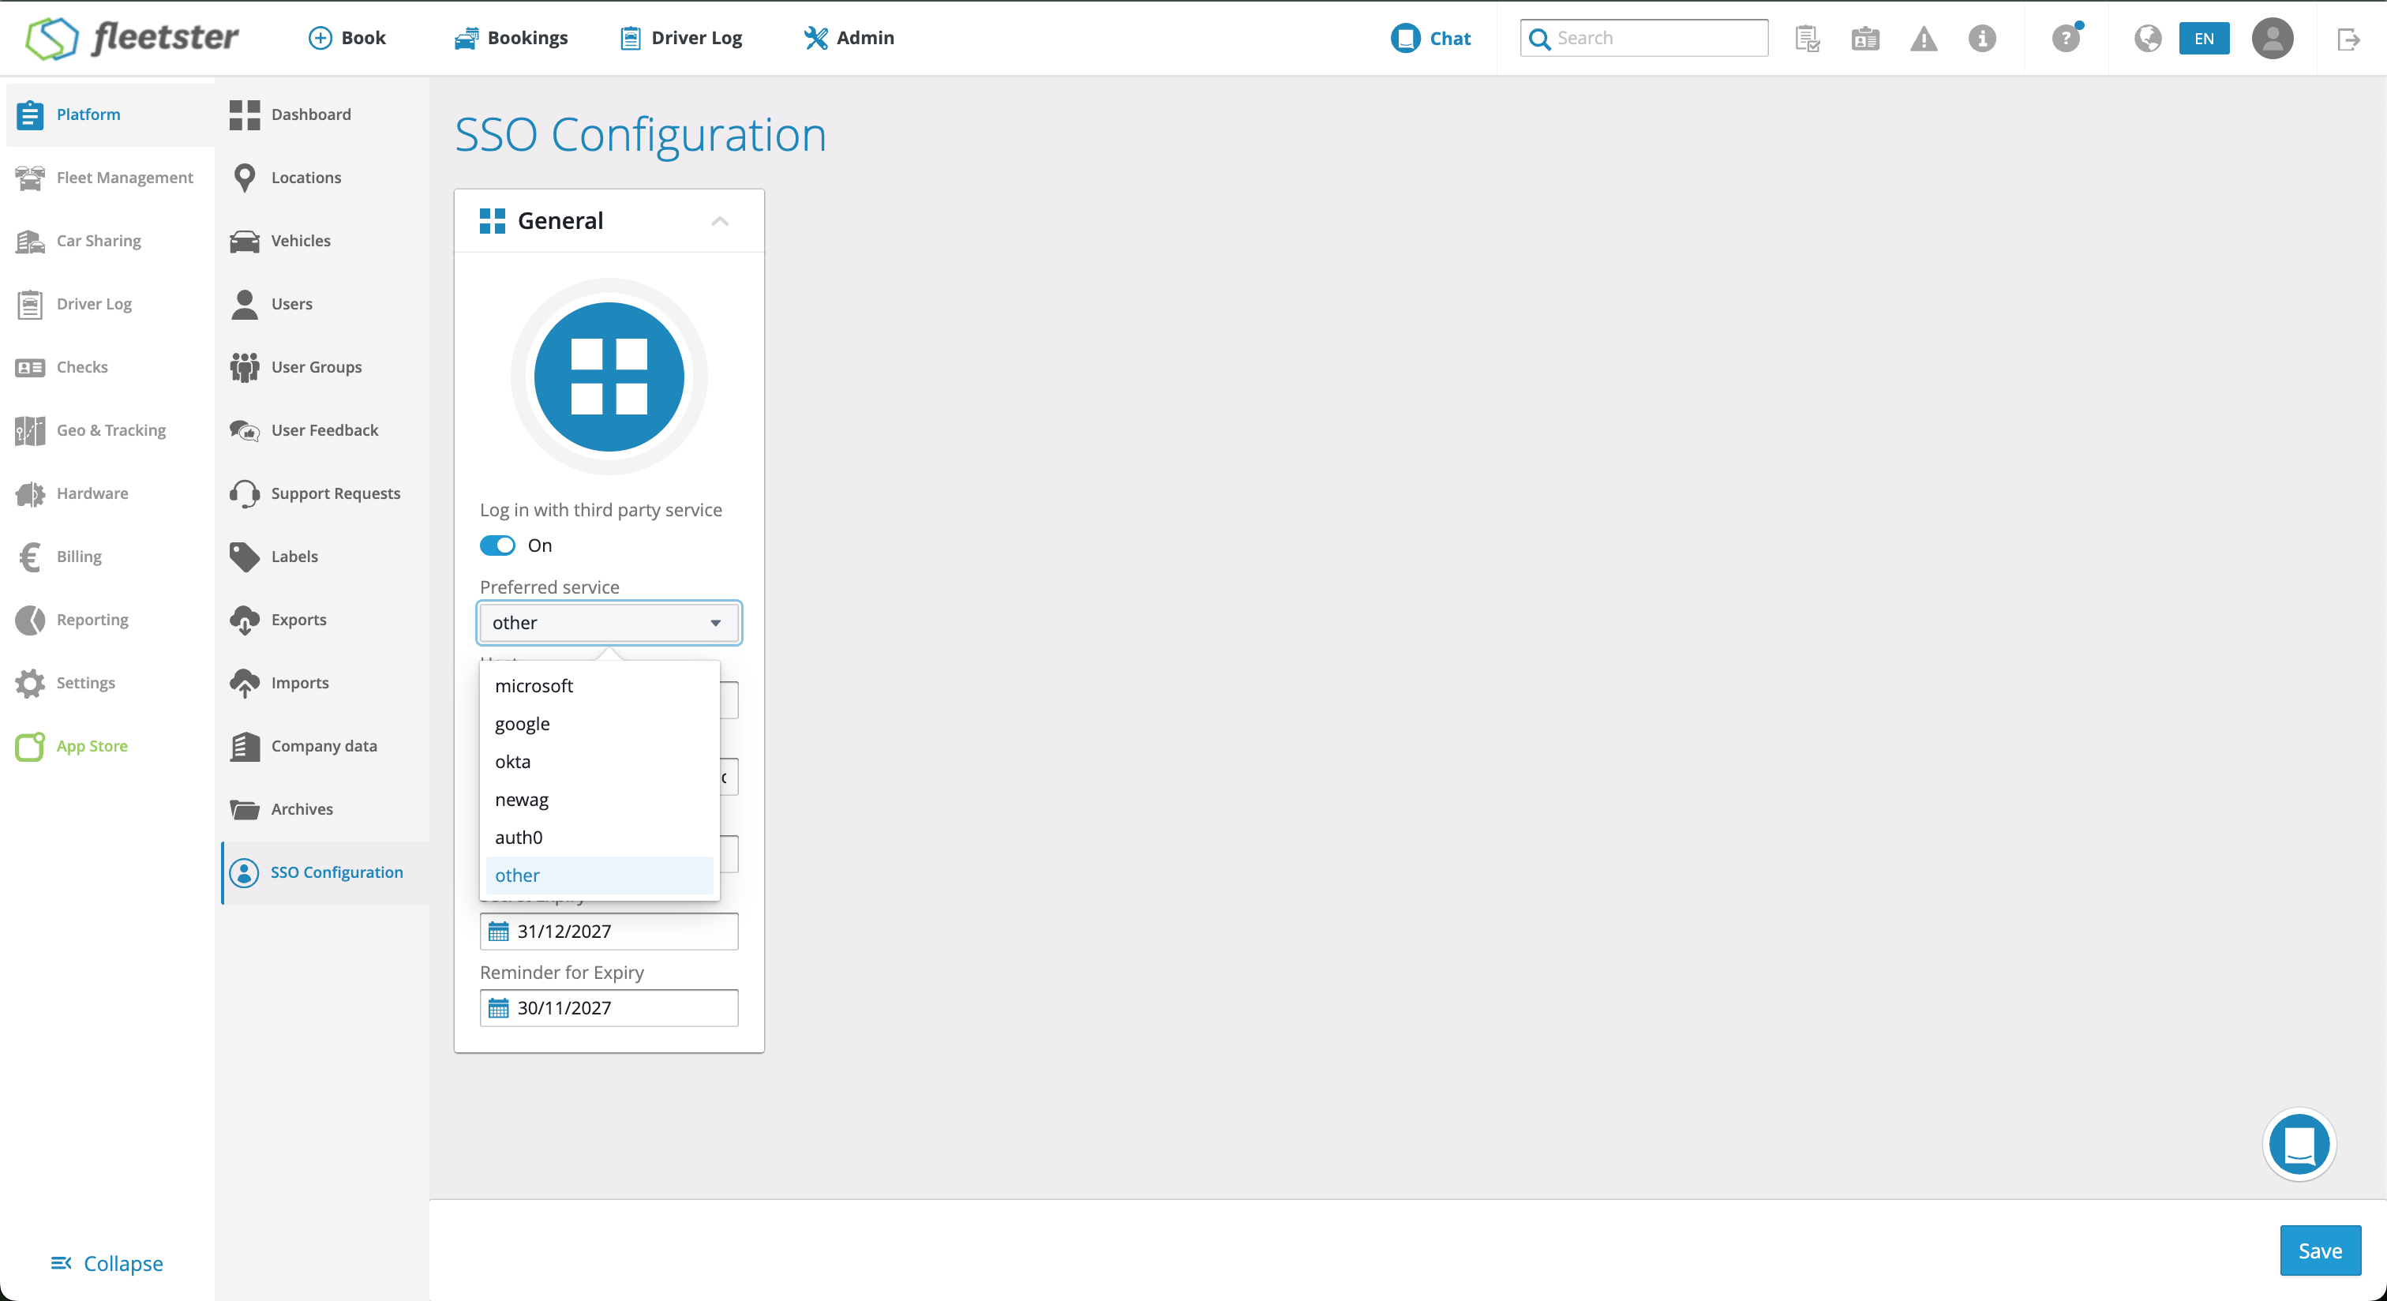Choose microsoft in the dropdown list
This screenshot has width=2387, height=1301.
pyautogui.click(x=534, y=686)
